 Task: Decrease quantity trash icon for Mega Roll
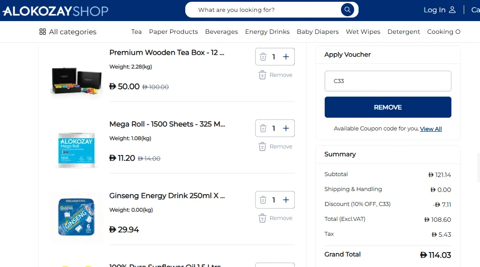pos(263,128)
